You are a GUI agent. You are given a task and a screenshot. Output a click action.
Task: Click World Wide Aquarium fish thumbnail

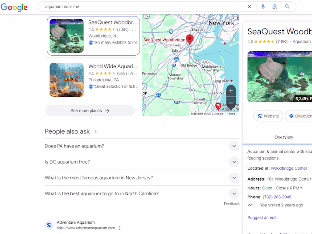click(x=67, y=80)
